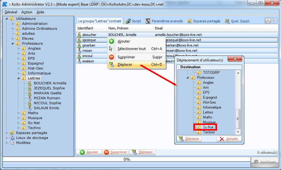Sort by the Email column header
The width and height of the screenshot is (281, 170).
[216, 28]
